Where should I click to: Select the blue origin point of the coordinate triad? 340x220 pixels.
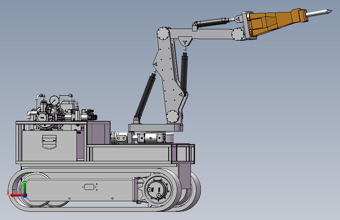(25, 196)
